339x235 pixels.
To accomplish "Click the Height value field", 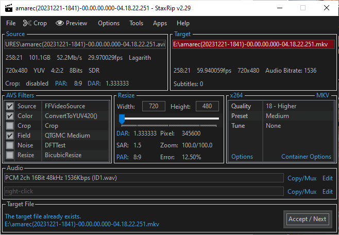I will coord(207,106).
